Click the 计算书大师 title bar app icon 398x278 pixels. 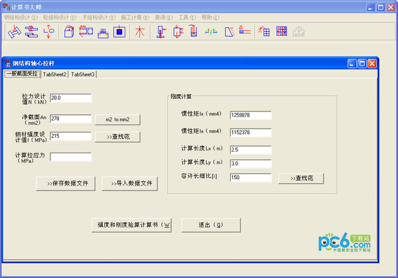[x=6, y=7]
